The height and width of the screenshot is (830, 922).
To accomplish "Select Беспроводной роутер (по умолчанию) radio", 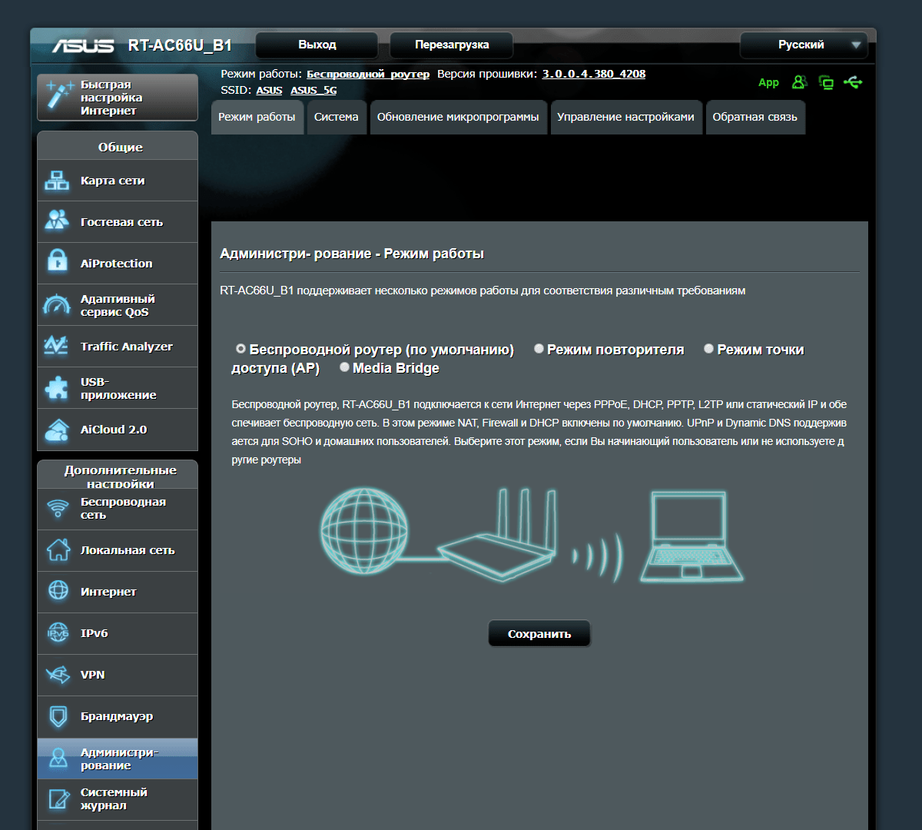I will (x=240, y=349).
